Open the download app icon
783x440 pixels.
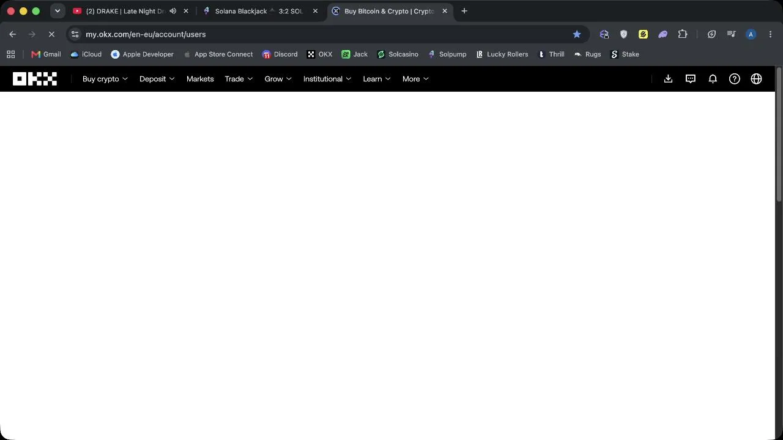668,79
